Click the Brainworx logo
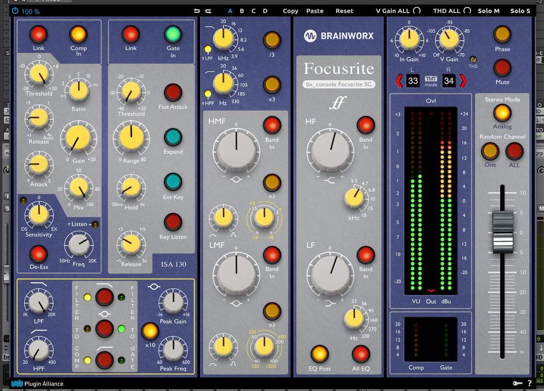This screenshot has height=391, width=544. point(339,36)
